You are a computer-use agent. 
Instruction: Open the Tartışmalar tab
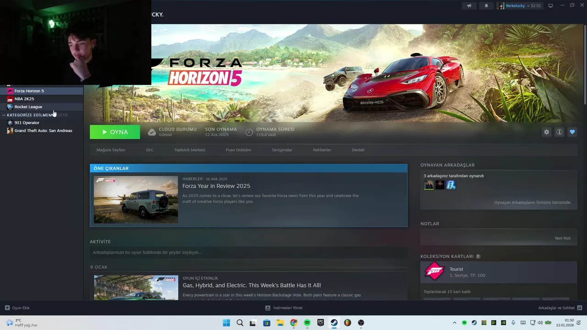282,150
